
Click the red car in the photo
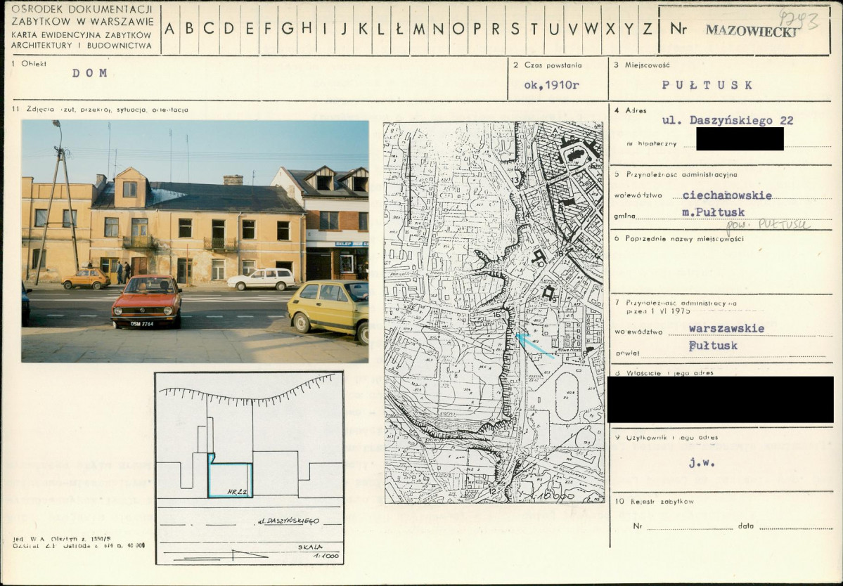click(x=147, y=301)
